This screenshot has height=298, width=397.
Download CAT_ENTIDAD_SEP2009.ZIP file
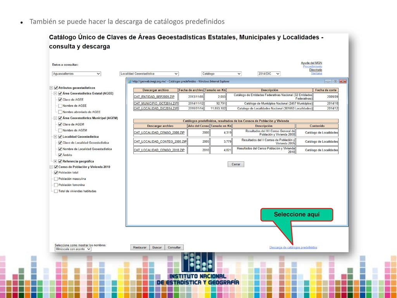coord(154,97)
